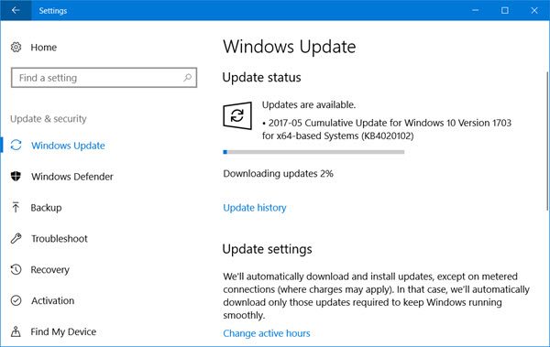This screenshot has width=550, height=347.
Task: Click the Home gear icon
Action: pos(16,47)
